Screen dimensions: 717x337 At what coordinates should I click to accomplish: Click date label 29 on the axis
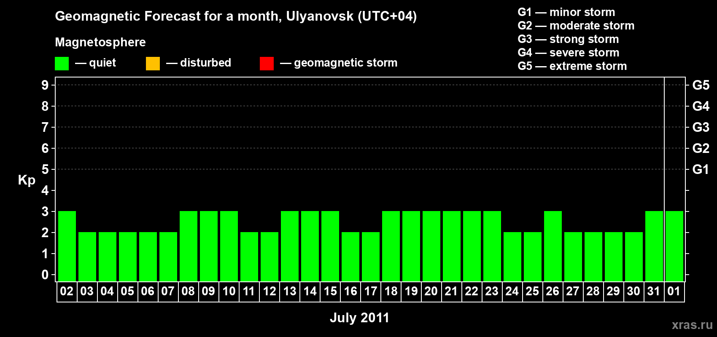click(x=613, y=291)
